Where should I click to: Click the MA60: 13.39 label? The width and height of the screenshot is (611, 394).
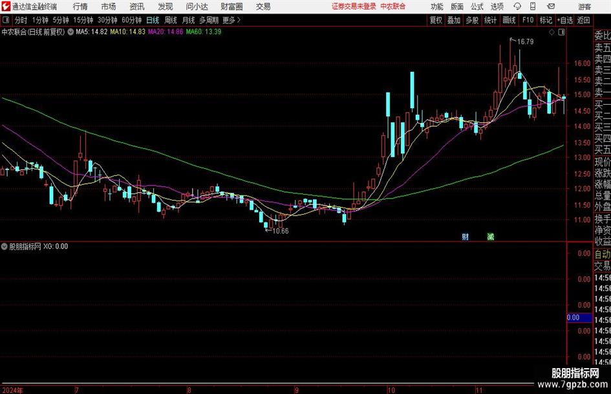204,32
